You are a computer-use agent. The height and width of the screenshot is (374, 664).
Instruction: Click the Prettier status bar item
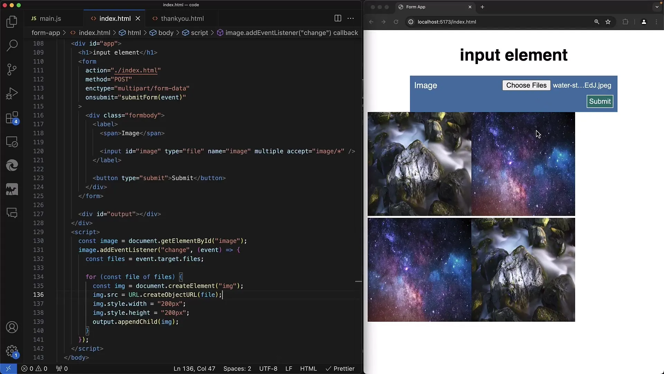click(340, 368)
